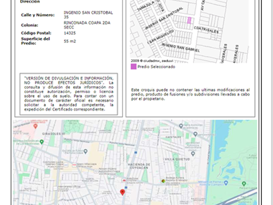Click the Bodega Aurrera Express El Mirador marker
This screenshot has width=273, height=205.
coord(163,181)
